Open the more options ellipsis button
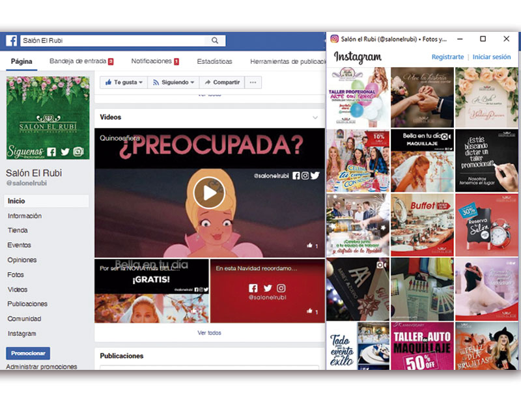This screenshot has width=521, height=407. coord(253,83)
